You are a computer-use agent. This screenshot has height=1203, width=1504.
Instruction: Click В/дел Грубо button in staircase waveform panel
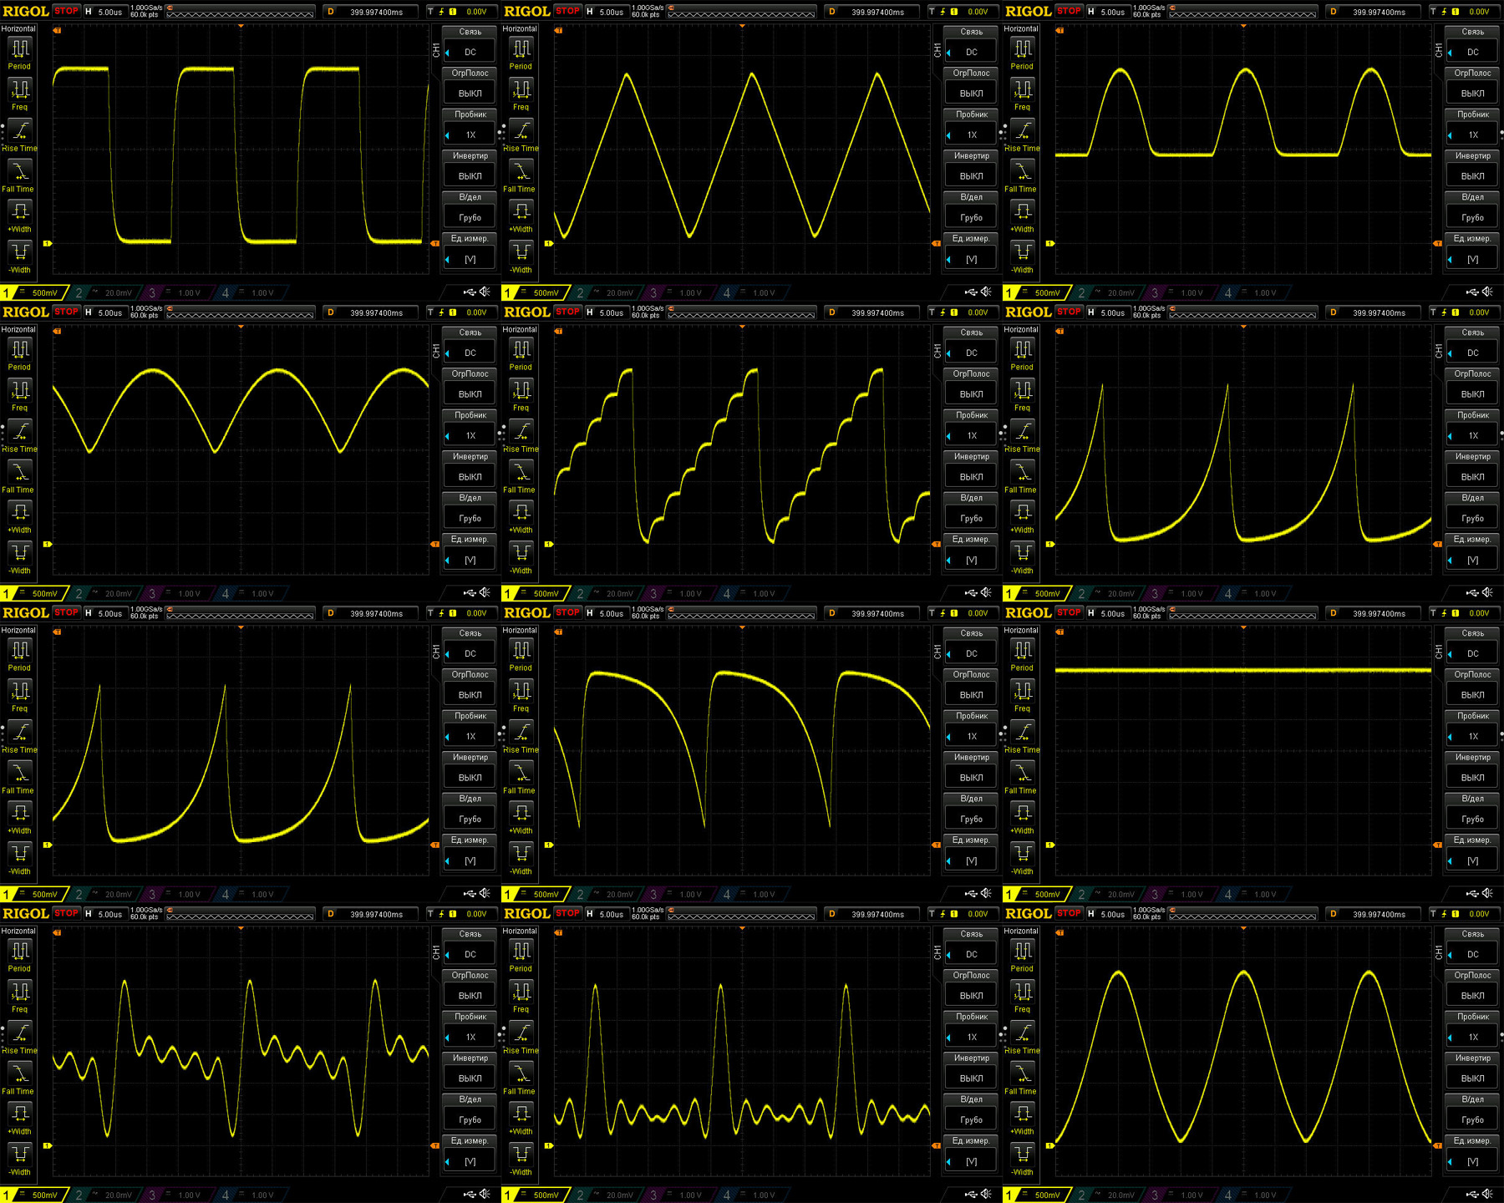(x=971, y=518)
